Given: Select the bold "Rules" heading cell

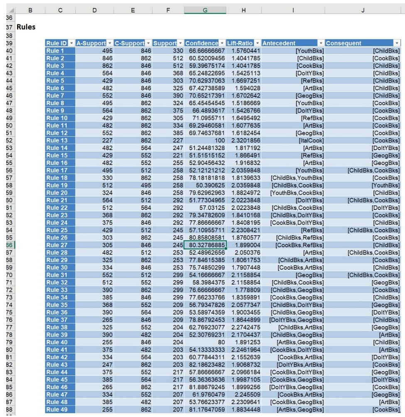Looking at the screenshot, I should [x=26, y=27].
